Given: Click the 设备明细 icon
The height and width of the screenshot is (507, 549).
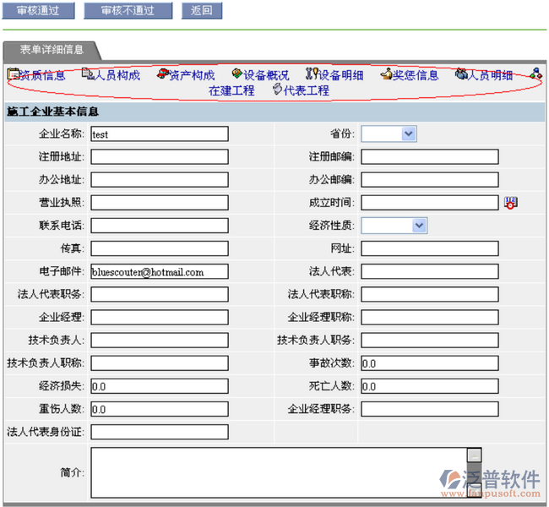Looking at the screenshot, I should coord(312,74).
